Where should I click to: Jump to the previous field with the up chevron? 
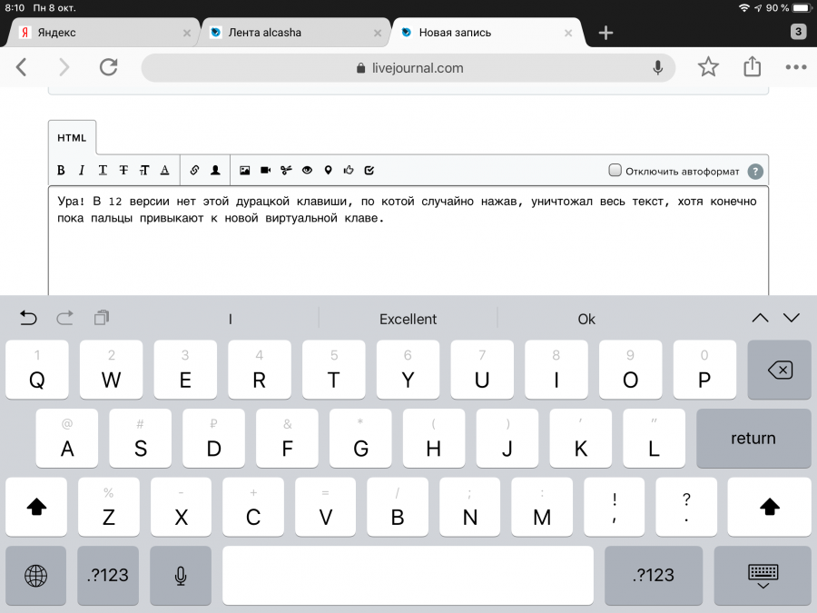click(760, 318)
